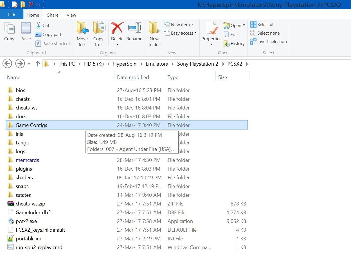This screenshot has width=351, height=266.
Task: Click the Cut scissors icon
Action: [38, 25]
